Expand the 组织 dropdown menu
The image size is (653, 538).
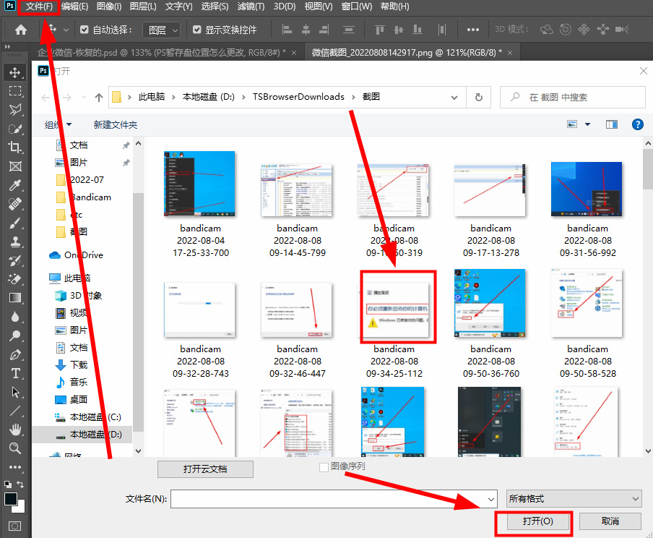coord(58,124)
